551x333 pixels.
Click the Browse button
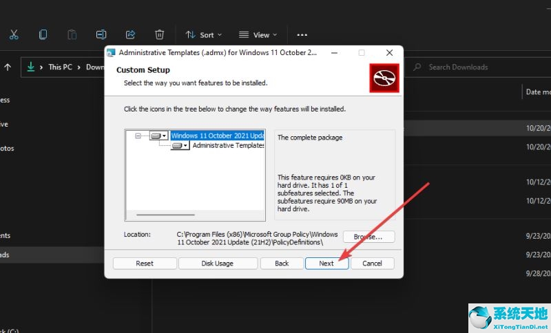click(368, 237)
